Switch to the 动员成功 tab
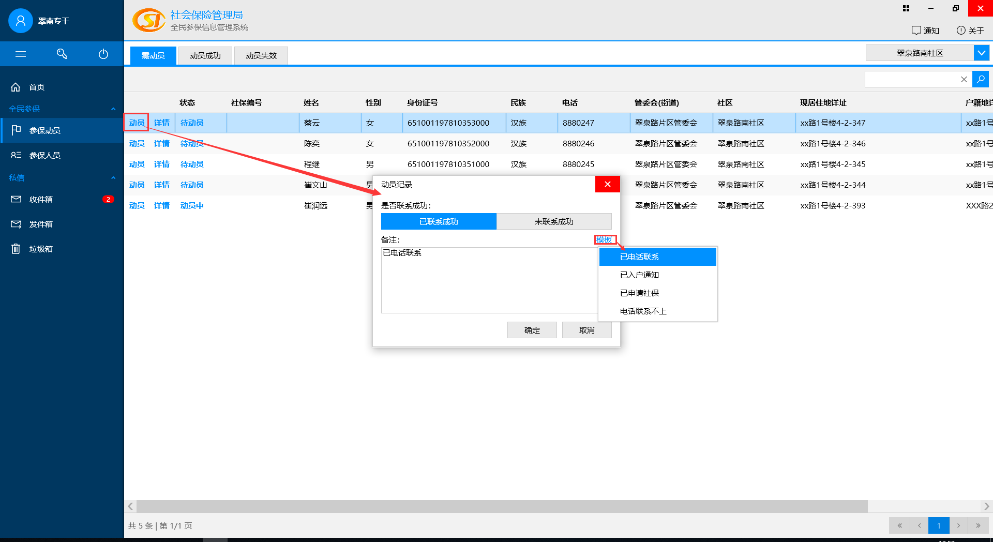The height and width of the screenshot is (542, 993). point(205,55)
